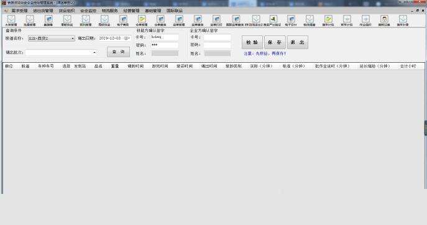Open the 大宗受理 toolbar icon
The height and width of the screenshot is (225, 427).
(11, 21)
